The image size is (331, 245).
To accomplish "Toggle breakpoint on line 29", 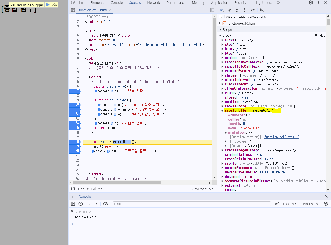I will pos(74,146).
